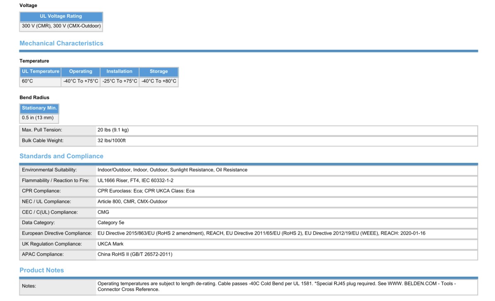Click the Max. Pull Tension label
This screenshot has height=301, width=495.
click(x=42, y=130)
